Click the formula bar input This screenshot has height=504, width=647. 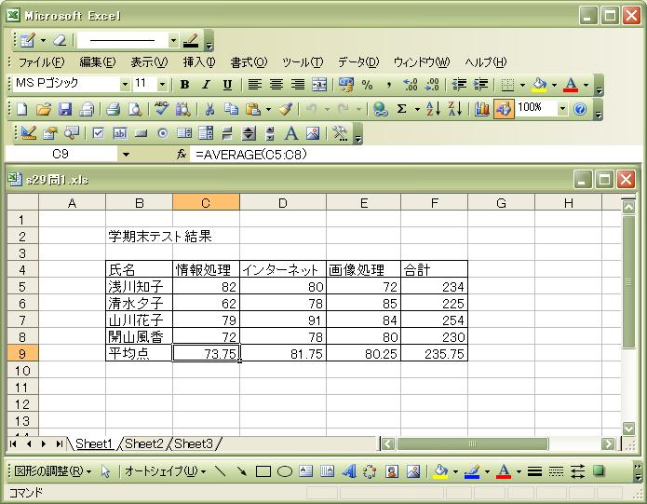click(417, 155)
